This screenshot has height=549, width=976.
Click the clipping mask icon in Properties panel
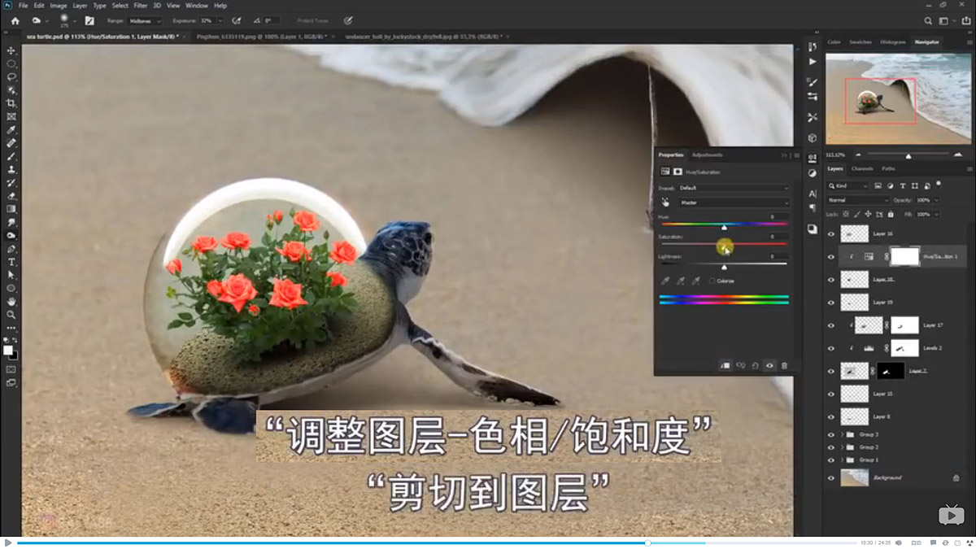click(x=725, y=364)
